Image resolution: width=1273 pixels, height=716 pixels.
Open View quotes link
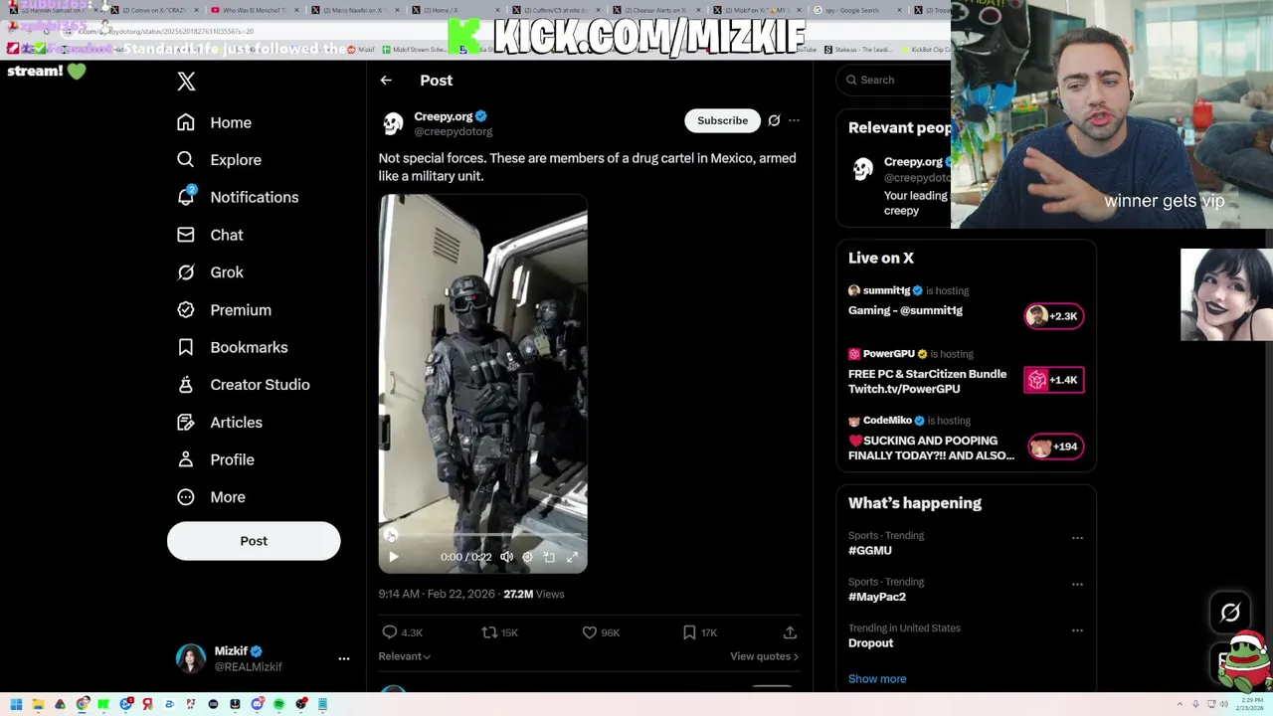click(764, 656)
